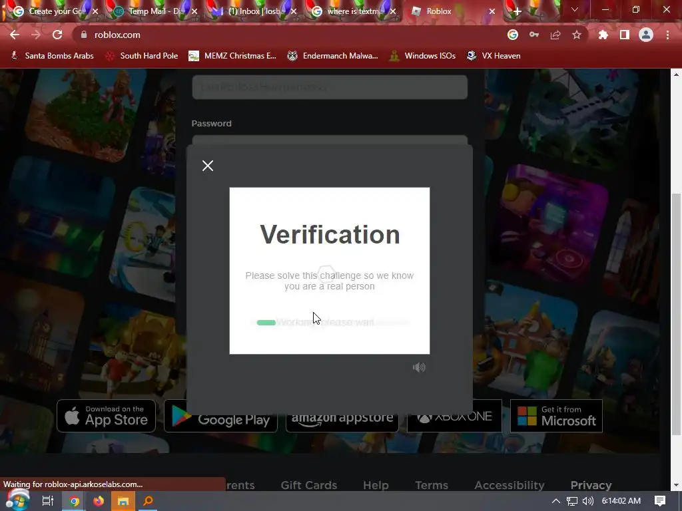Click the Xbox One badge
This screenshot has height=511, width=682.
click(454, 416)
